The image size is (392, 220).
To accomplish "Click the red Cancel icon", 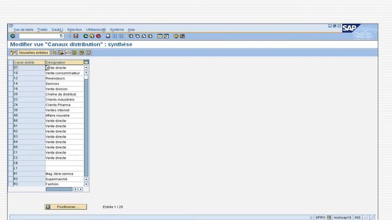I will click(99, 36).
